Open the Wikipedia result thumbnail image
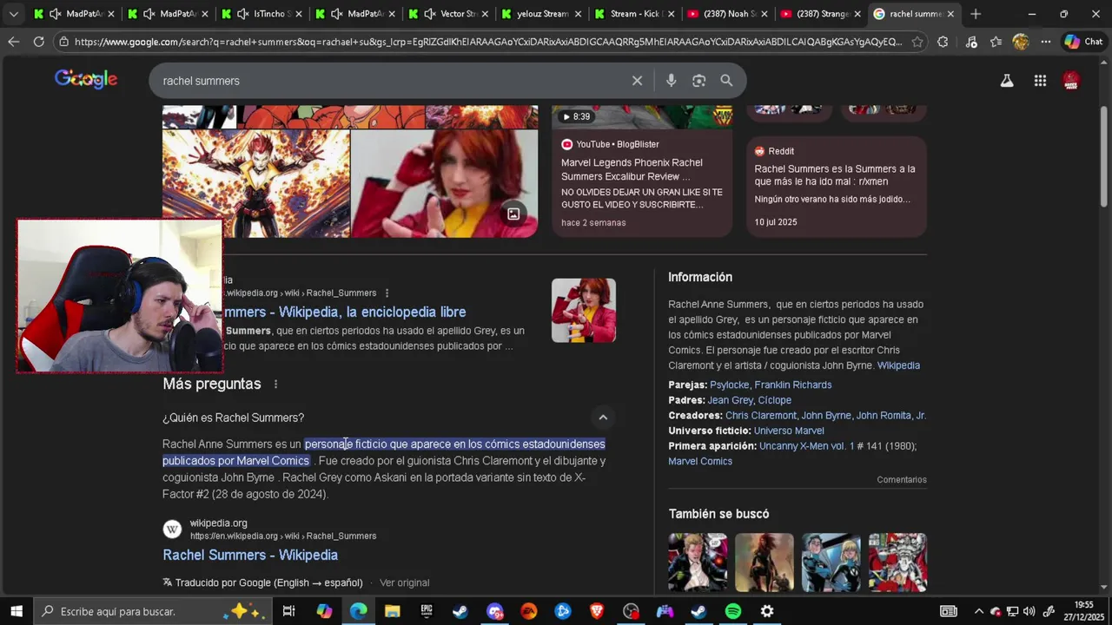1112x625 pixels. 584,310
